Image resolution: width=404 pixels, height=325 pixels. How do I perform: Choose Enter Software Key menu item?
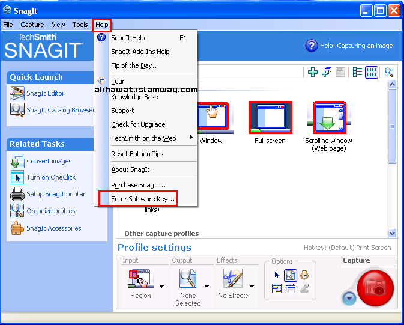(x=146, y=199)
